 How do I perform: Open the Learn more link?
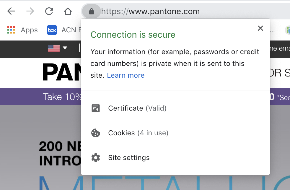[x=126, y=75]
